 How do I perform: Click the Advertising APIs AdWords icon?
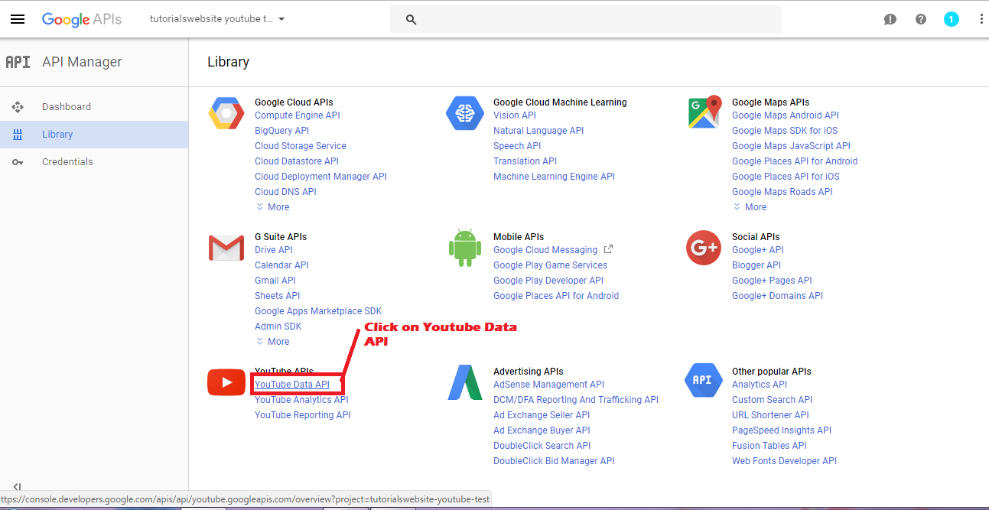[x=465, y=382]
